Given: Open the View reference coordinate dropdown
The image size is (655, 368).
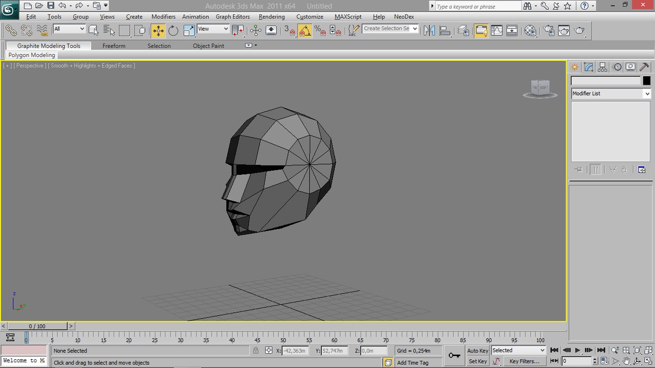Looking at the screenshot, I should [x=213, y=29].
